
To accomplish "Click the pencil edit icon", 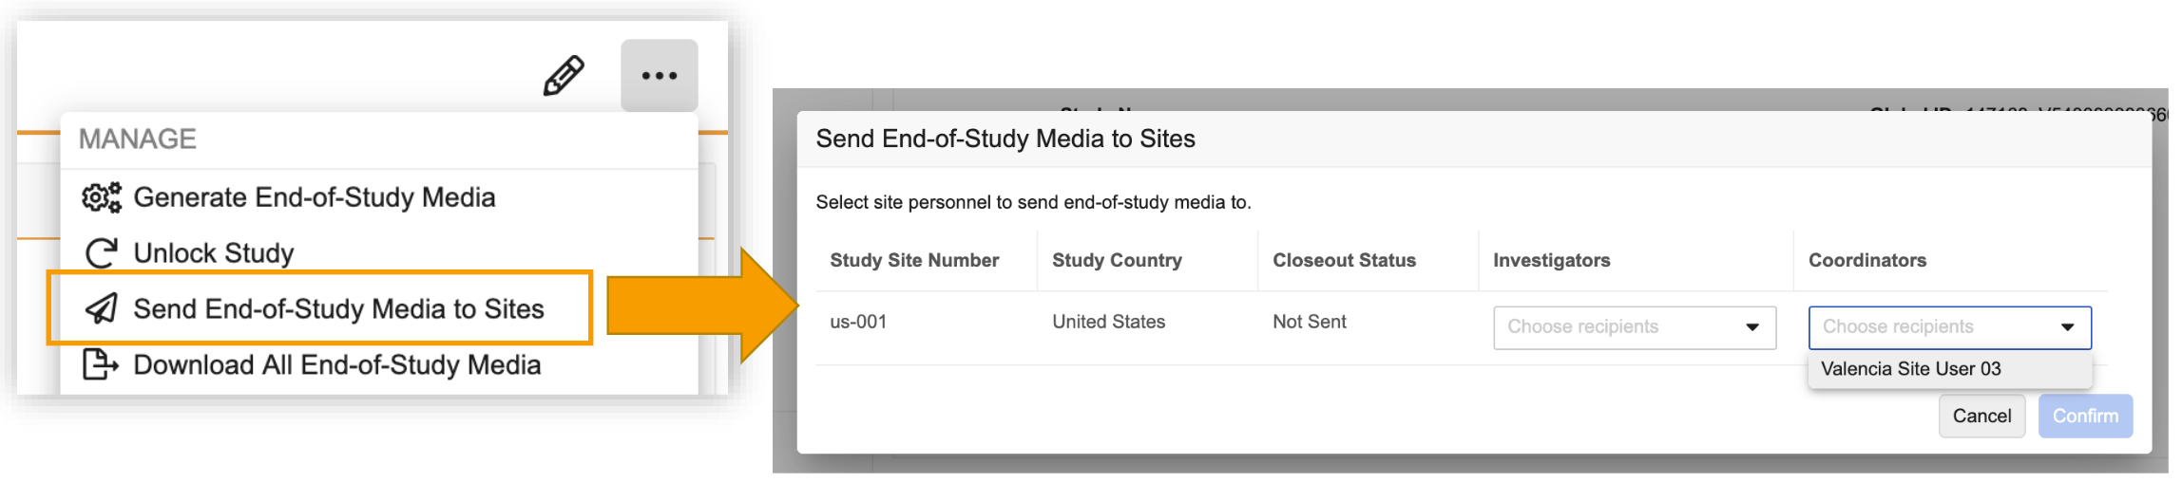I will click(x=564, y=76).
